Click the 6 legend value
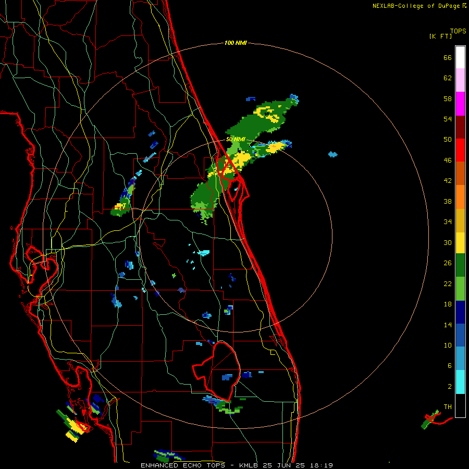The height and width of the screenshot is (469, 469). (x=449, y=366)
